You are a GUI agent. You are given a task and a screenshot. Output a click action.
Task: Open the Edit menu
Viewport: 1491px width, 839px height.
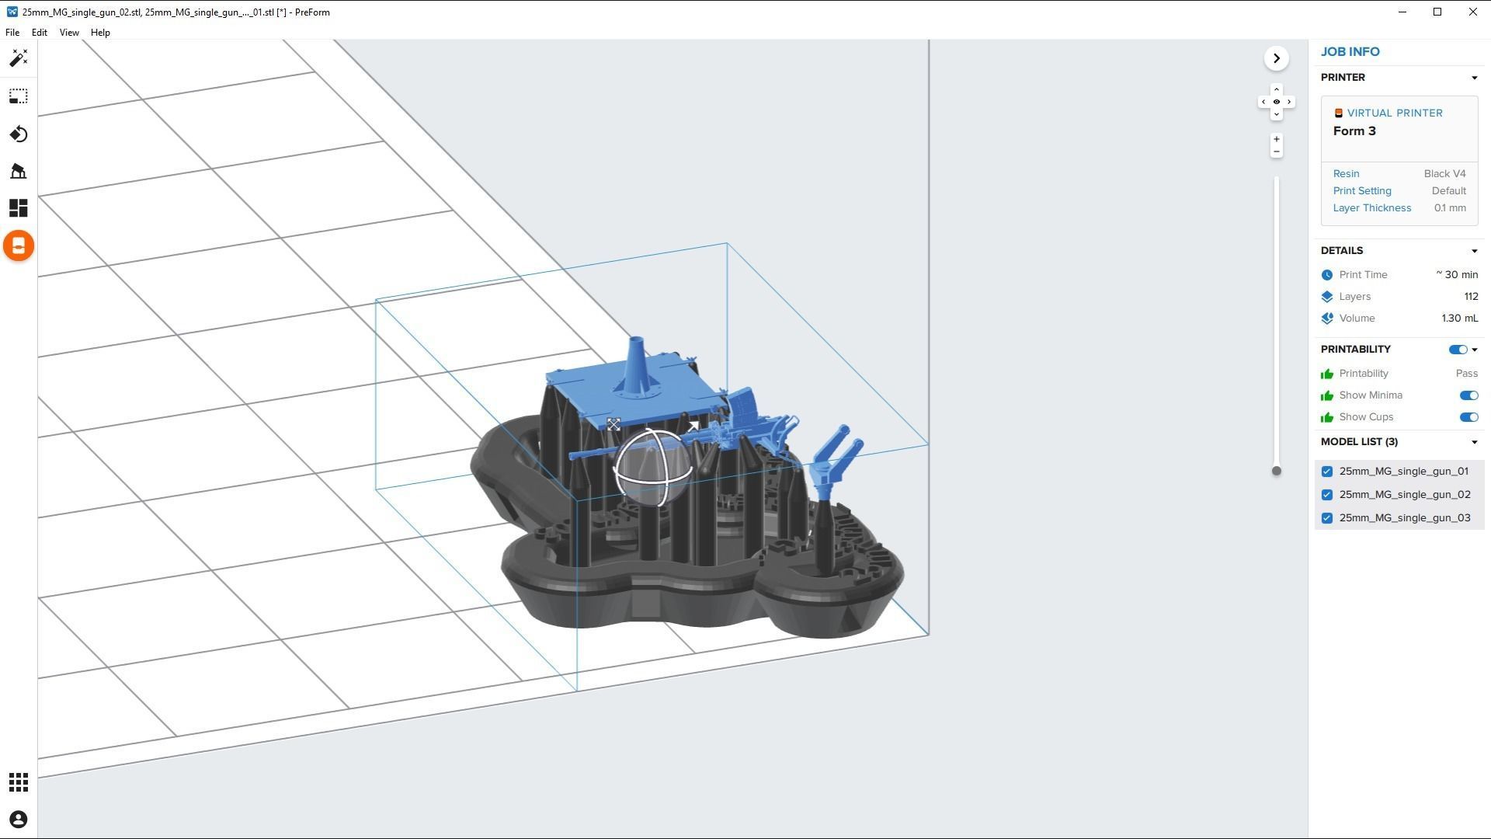[39, 33]
